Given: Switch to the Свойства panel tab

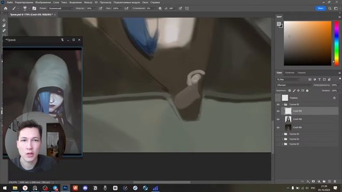Looking at the screenshot, I should coord(290,73).
